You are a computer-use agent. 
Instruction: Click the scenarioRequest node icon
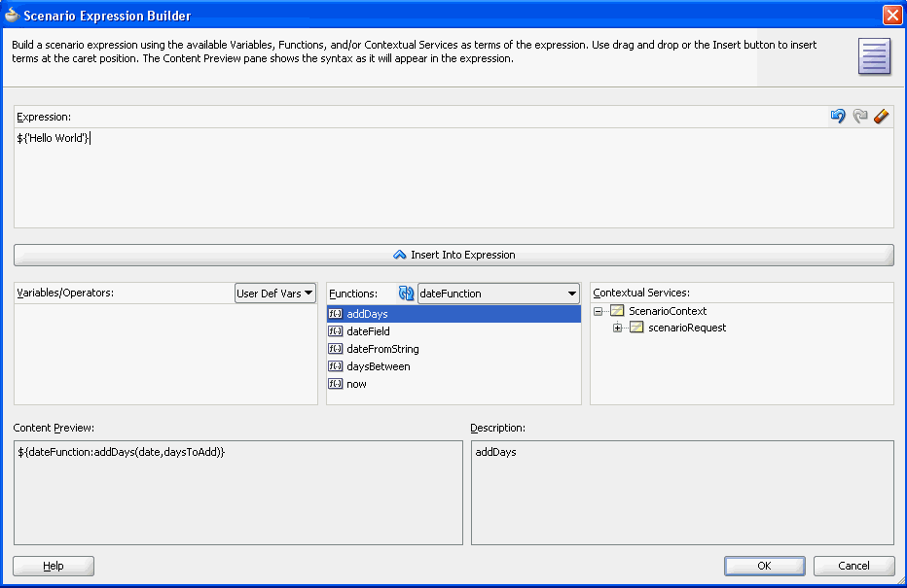coord(636,328)
